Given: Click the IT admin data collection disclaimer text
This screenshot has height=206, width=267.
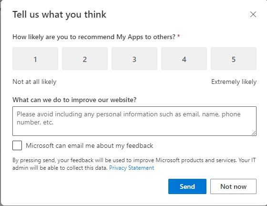Looking at the screenshot, I should [x=134, y=164].
